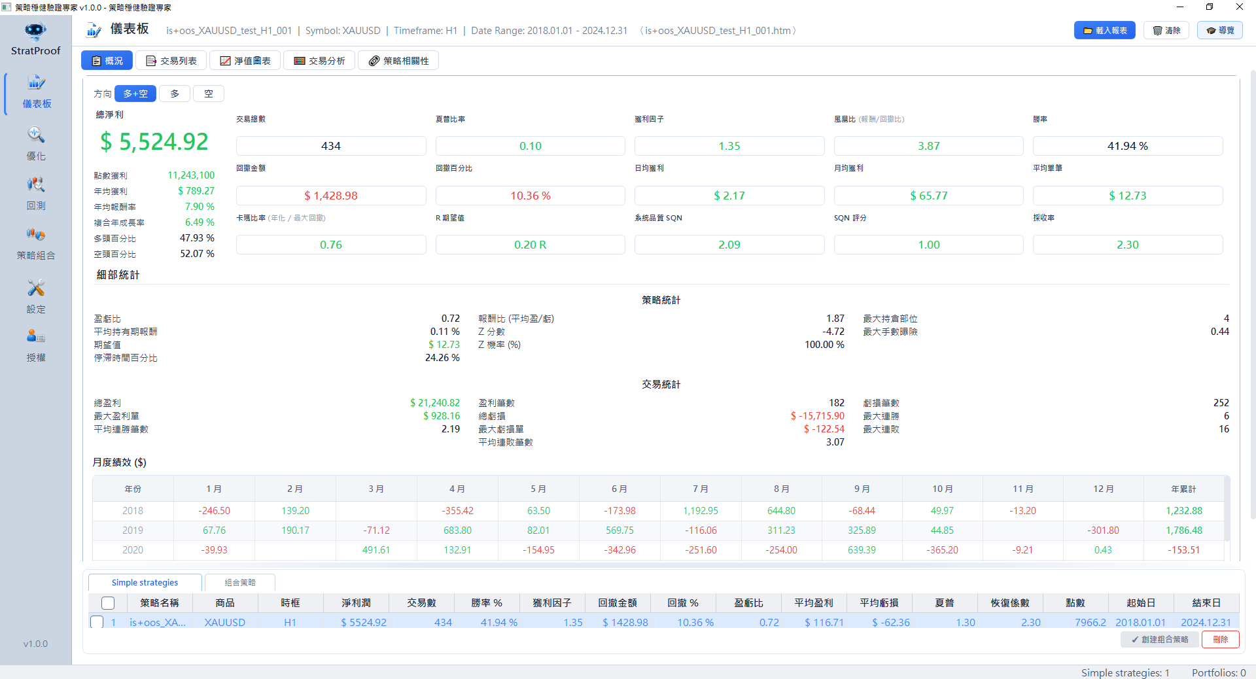The width and height of the screenshot is (1256, 679).
Task: Open the 組合策略 portfolio strategies tab
Action: (240, 583)
